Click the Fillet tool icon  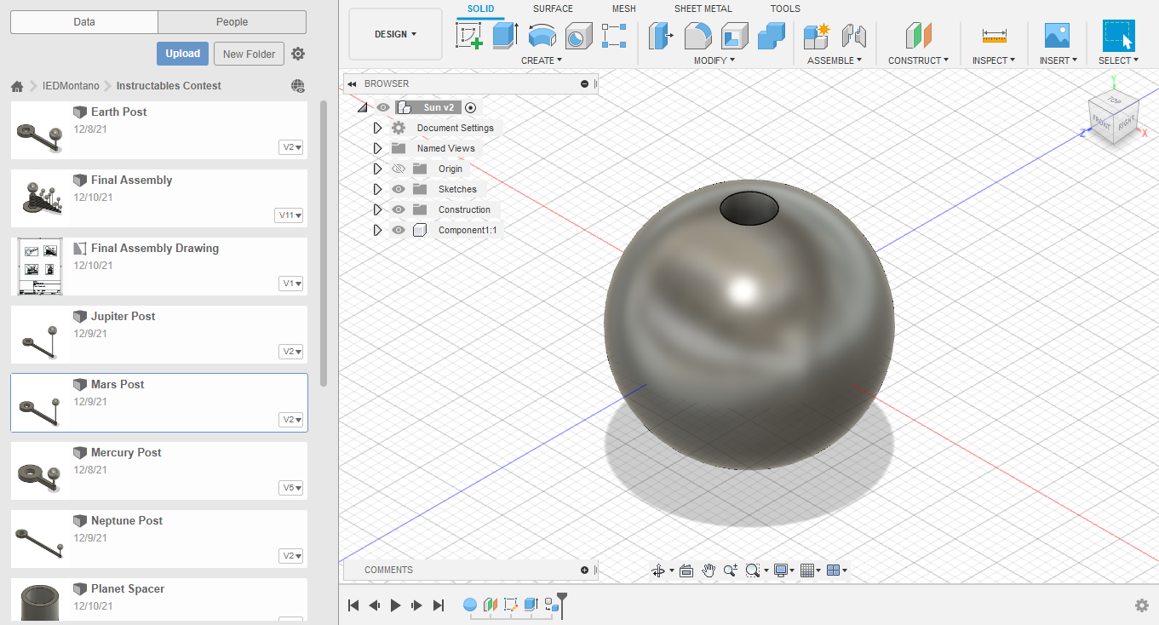click(697, 36)
